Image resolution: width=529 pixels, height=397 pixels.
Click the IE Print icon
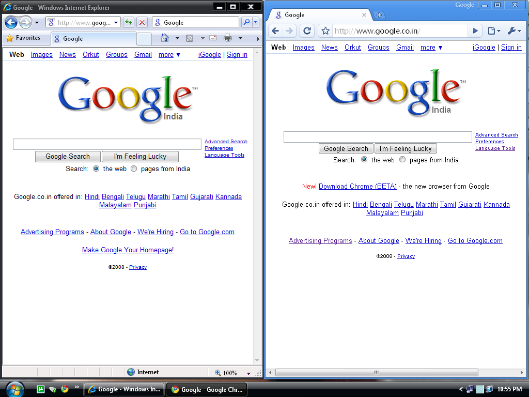pyautogui.click(x=228, y=38)
